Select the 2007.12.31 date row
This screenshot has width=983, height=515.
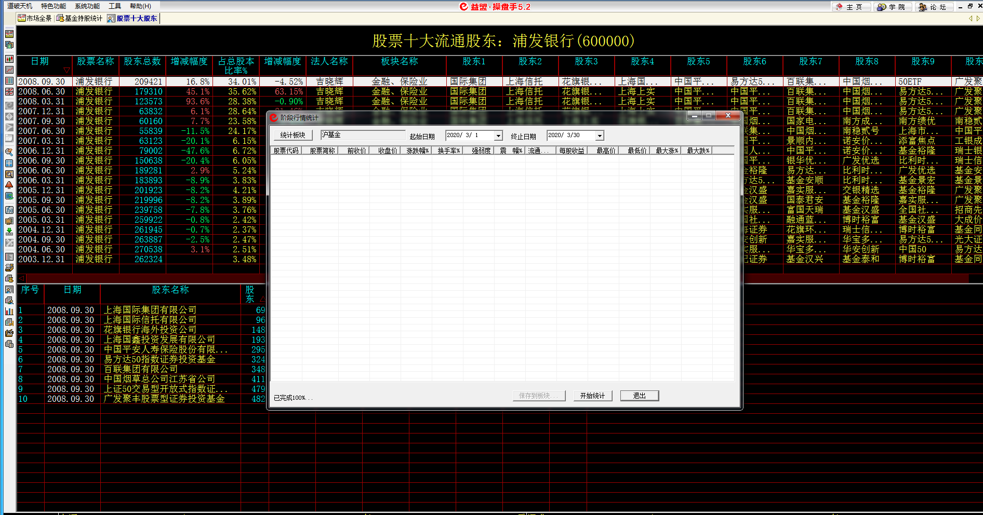(x=42, y=111)
